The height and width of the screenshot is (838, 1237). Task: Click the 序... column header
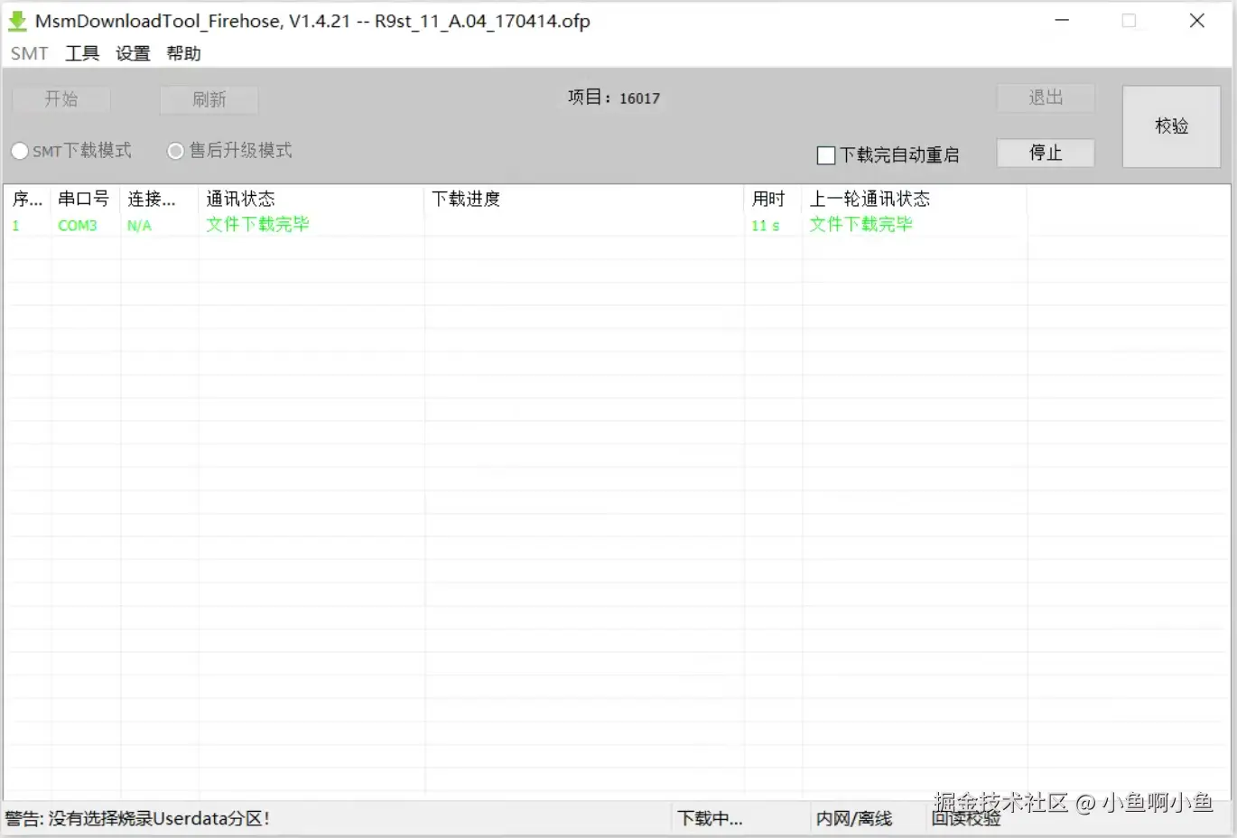(27, 199)
